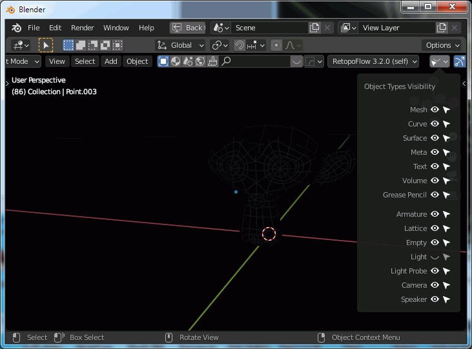Open the proportional falloff dropdown

pos(292,45)
